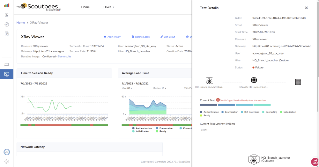
Task: Click the See results link
Action: [64, 56]
